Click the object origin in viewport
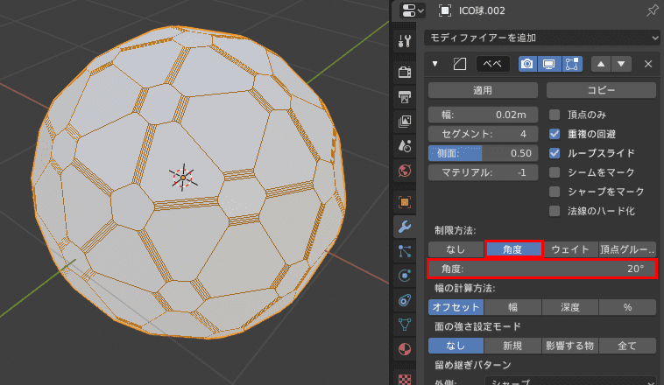The height and width of the screenshot is (385, 664). (183, 178)
